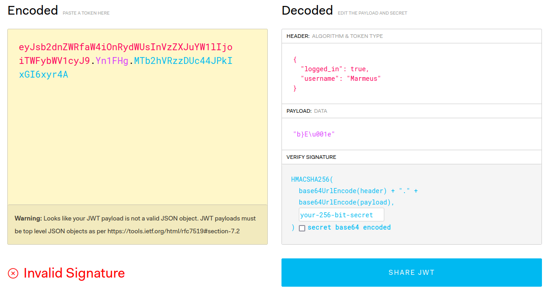The width and height of the screenshot is (552, 294).
Task: Click the "secret base64 encoded" label text
Action: click(x=349, y=227)
